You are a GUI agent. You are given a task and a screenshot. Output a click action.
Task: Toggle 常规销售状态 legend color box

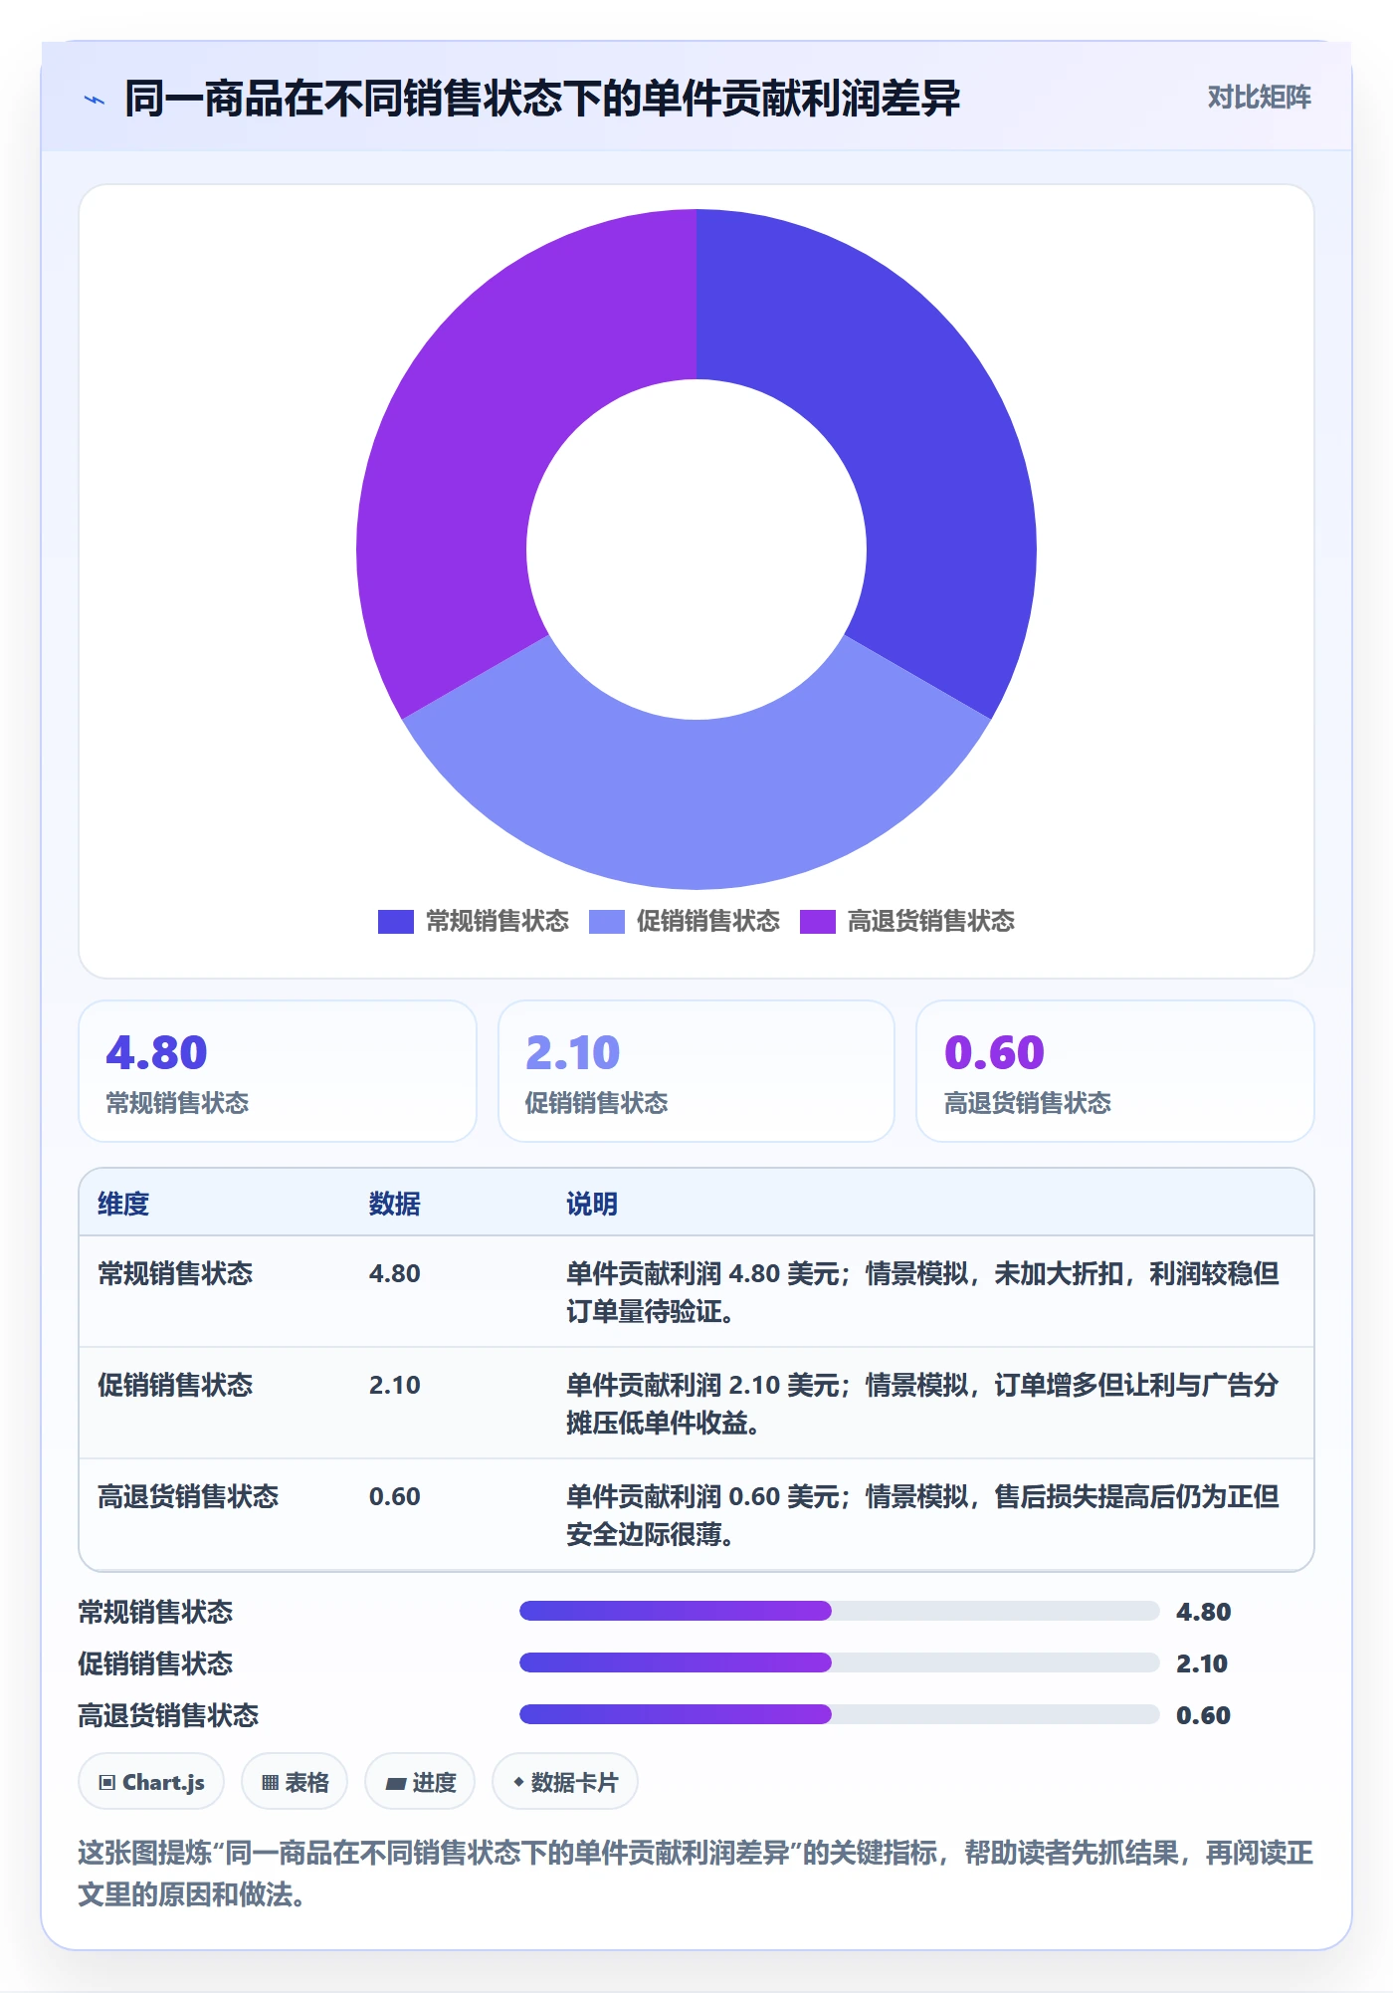click(x=395, y=922)
